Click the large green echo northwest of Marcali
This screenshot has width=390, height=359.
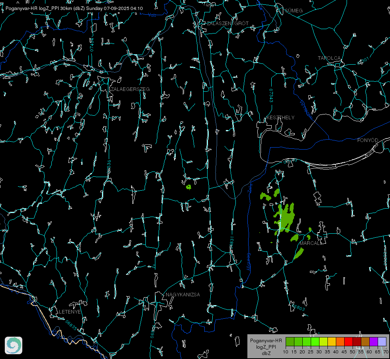click(x=285, y=217)
